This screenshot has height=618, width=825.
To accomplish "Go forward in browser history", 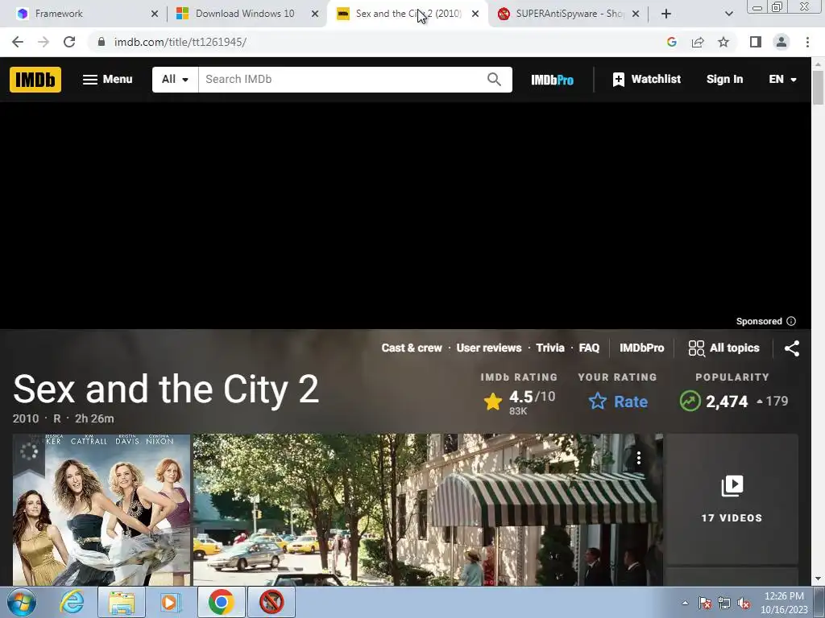I will tap(44, 42).
